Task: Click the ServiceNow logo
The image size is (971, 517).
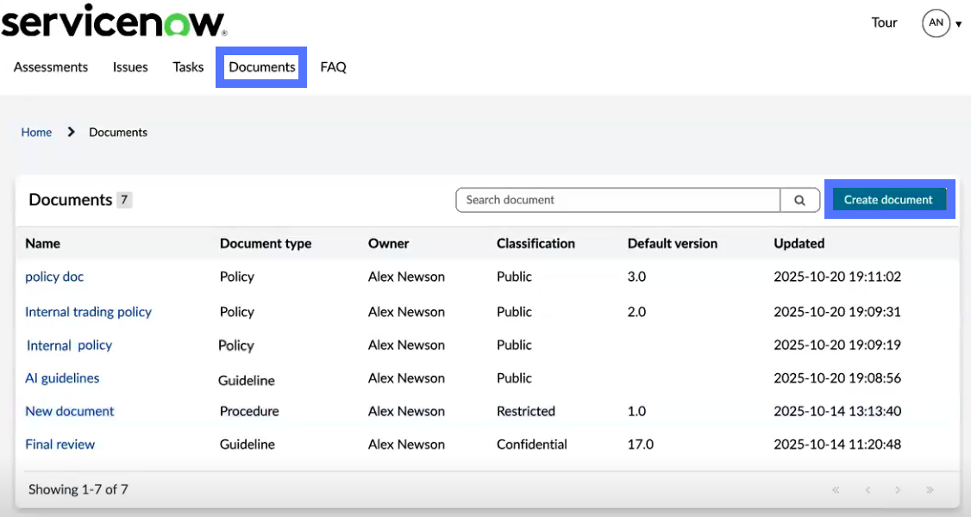Action: click(x=114, y=21)
